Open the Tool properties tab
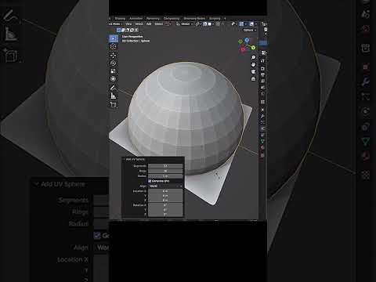The height and width of the screenshot is (282, 376). pyautogui.click(x=262, y=61)
